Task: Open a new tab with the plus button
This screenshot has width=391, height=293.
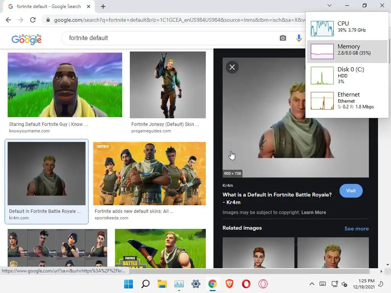Action: [x=103, y=6]
